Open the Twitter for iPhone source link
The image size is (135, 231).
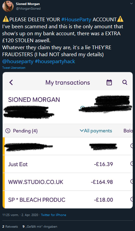(x=53, y=215)
